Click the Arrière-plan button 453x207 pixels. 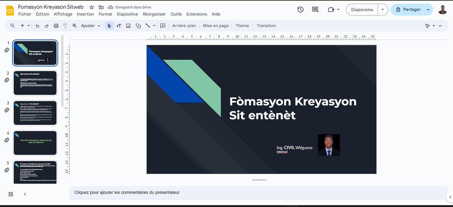[x=184, y=26]
